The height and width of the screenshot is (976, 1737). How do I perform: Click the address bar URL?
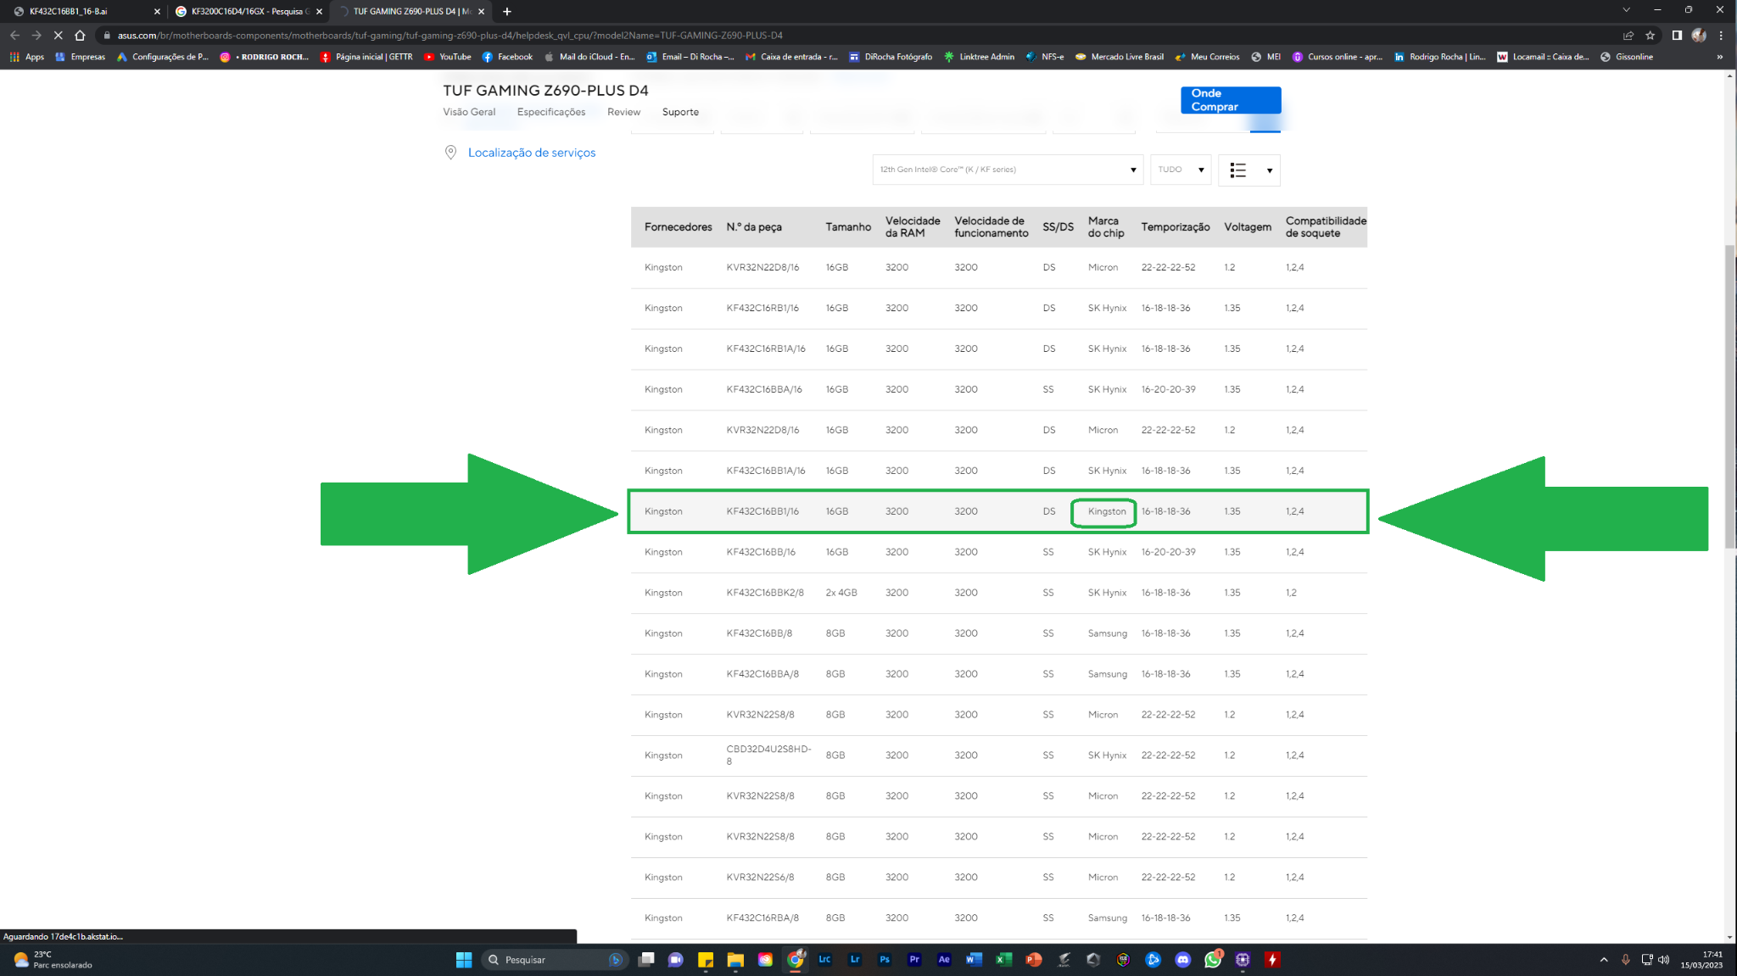tap(450, 36)
